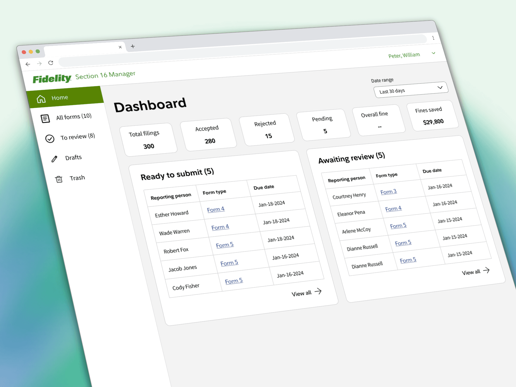
Task: Close the current browser tab
Action: pyautogui.click(x=120, y=47)
